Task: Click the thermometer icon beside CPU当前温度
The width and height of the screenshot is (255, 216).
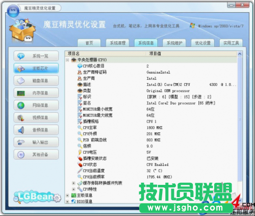Action: 80,171
